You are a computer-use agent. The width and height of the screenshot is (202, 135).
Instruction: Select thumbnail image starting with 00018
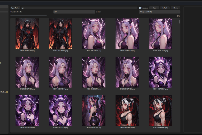[x=161, y=34]
